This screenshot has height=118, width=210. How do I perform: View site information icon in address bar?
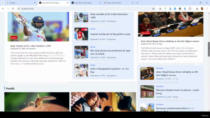pyautogui.click(x=19, y=9)
